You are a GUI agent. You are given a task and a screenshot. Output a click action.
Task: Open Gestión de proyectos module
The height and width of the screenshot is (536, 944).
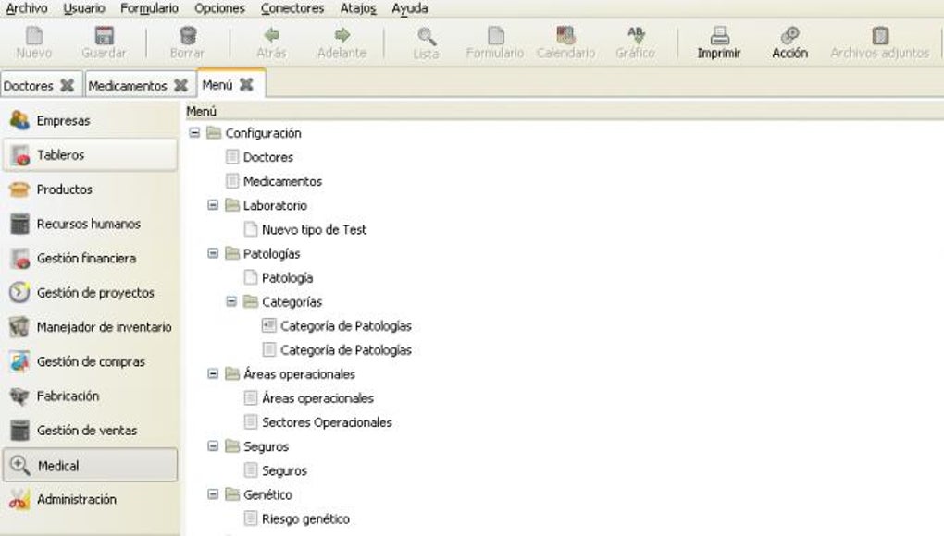coord(91,293)
